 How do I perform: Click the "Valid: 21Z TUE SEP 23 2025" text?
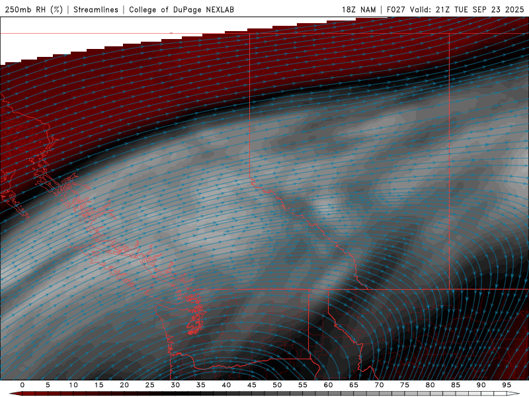pyautogui.click(x=467, y=9)
